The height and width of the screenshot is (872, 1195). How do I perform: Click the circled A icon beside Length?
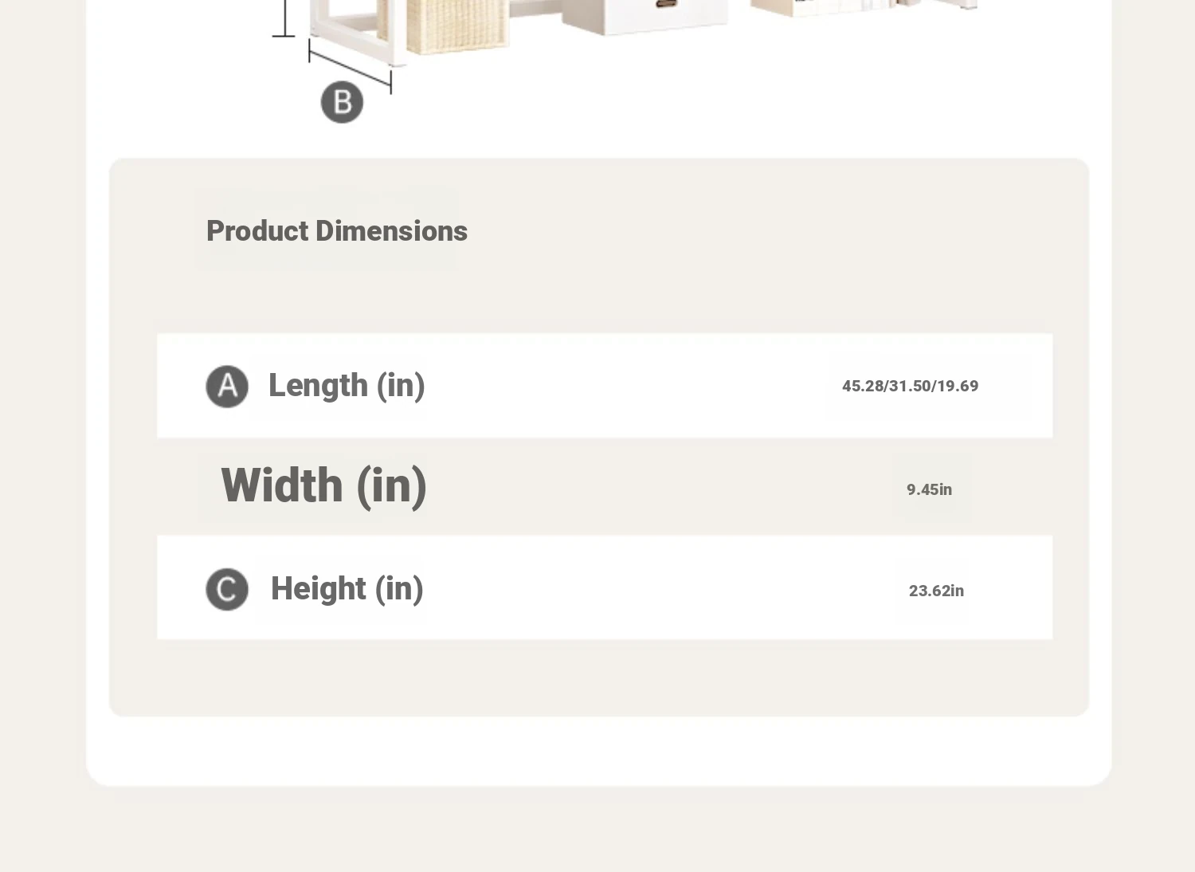[227, 387]
